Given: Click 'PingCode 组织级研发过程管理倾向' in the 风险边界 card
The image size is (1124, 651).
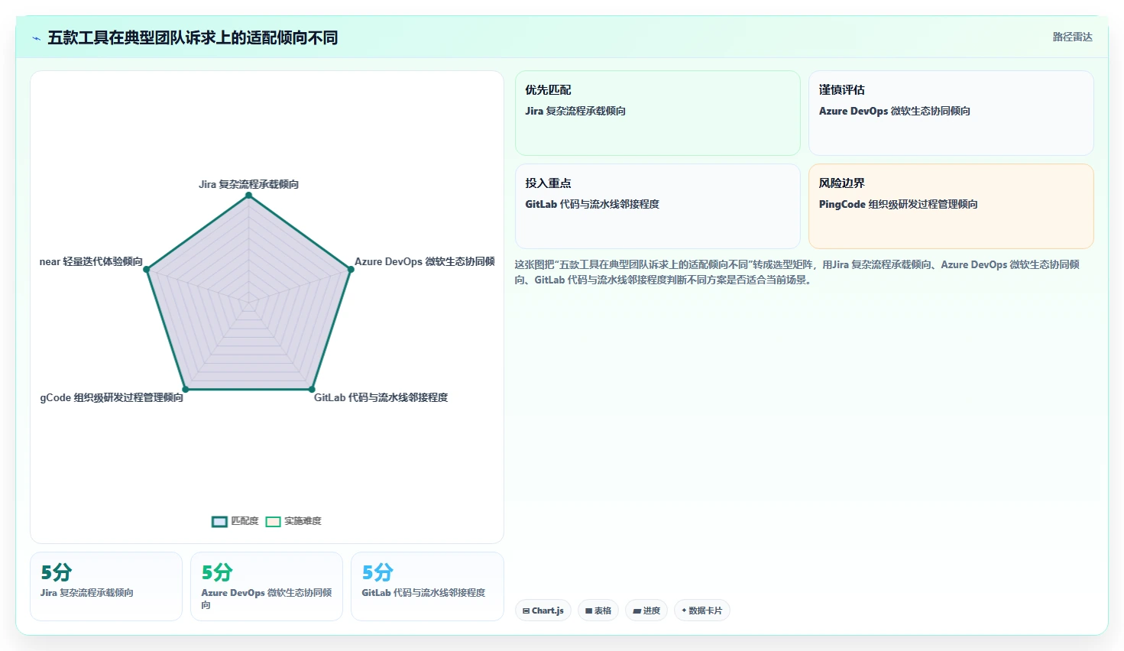Looking at the screenshot, I should click(x=898, y=204).
